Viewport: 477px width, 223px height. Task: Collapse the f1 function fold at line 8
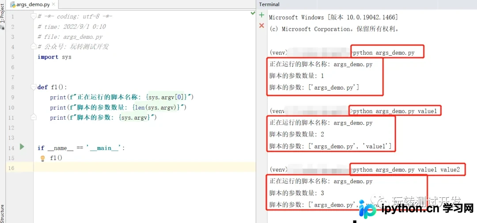34,87
